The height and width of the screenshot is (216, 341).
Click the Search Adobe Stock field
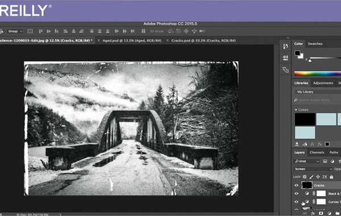(318, 100)
